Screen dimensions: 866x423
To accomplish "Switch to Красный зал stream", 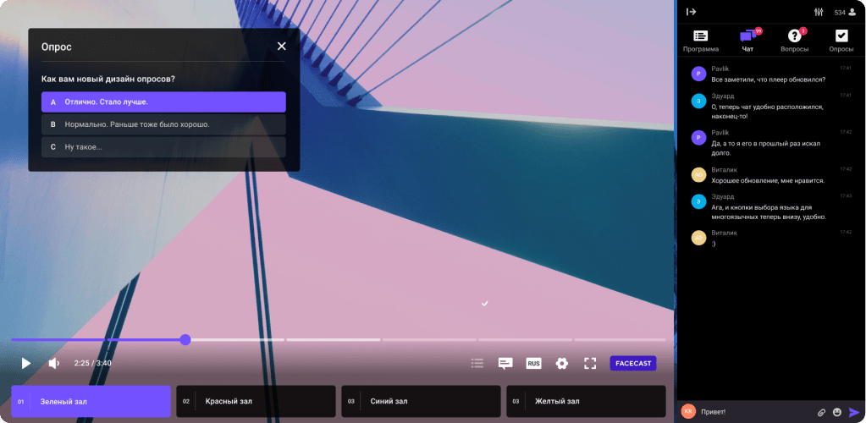I will [x=257, y=401].
